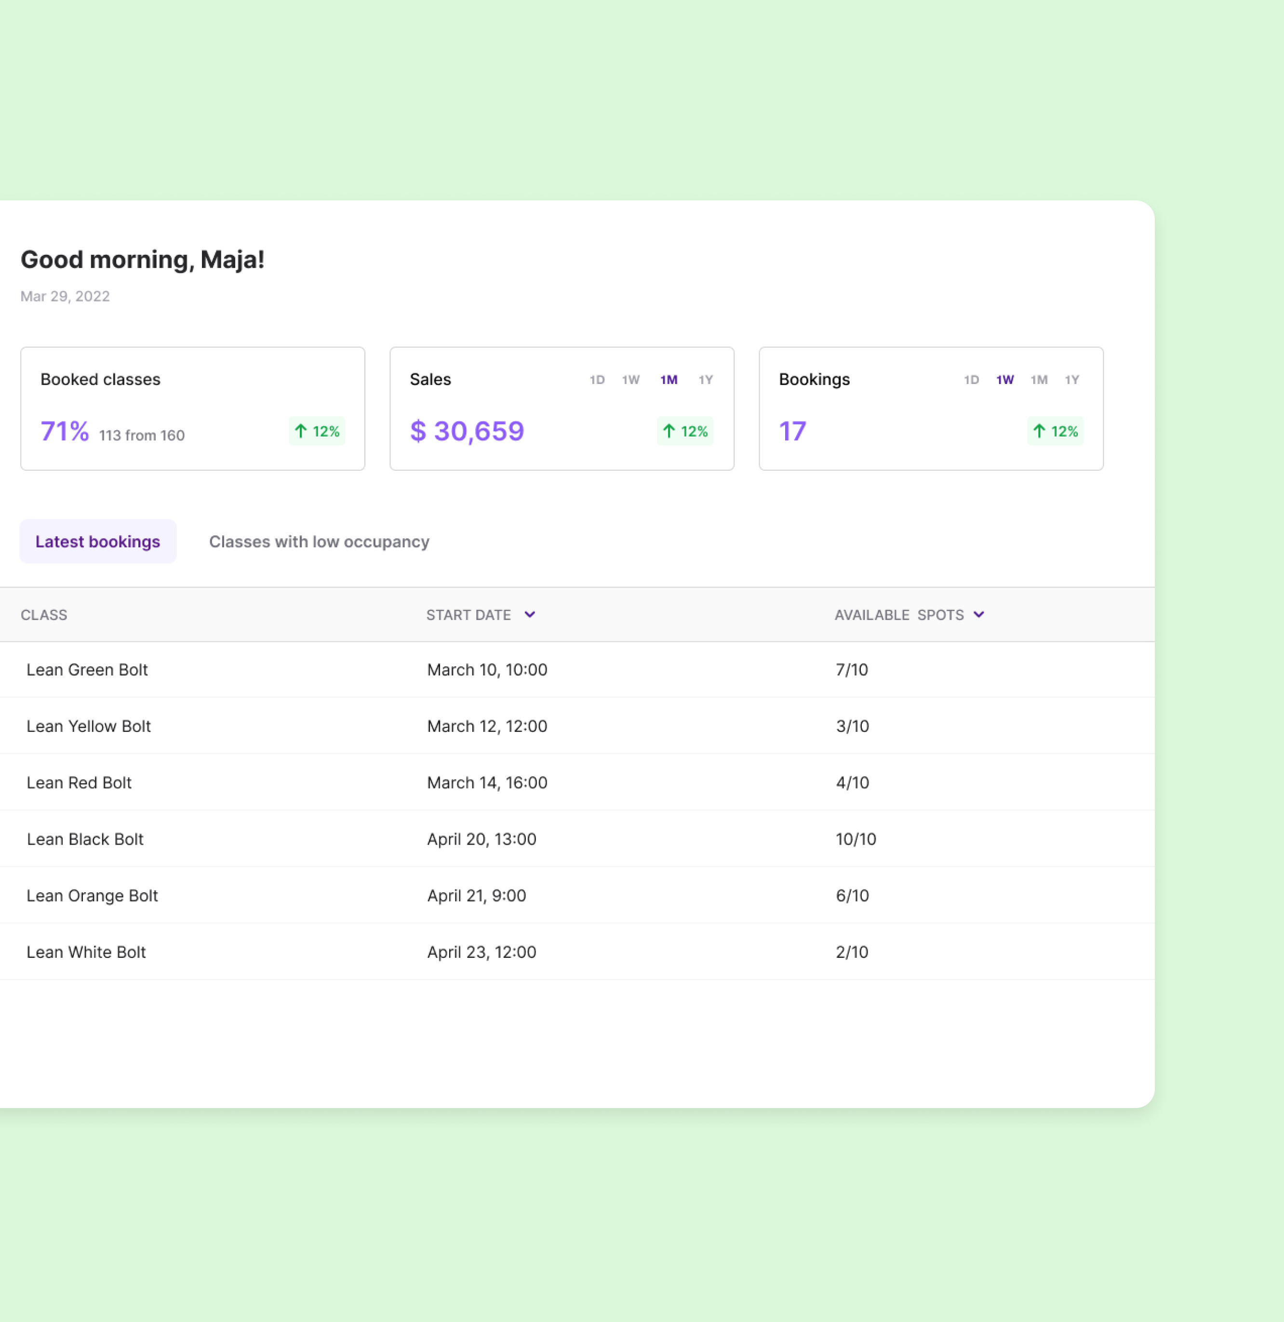Select 1W range in Sales card
This screenshot has height=1322, width=1284.
point(630,380)
